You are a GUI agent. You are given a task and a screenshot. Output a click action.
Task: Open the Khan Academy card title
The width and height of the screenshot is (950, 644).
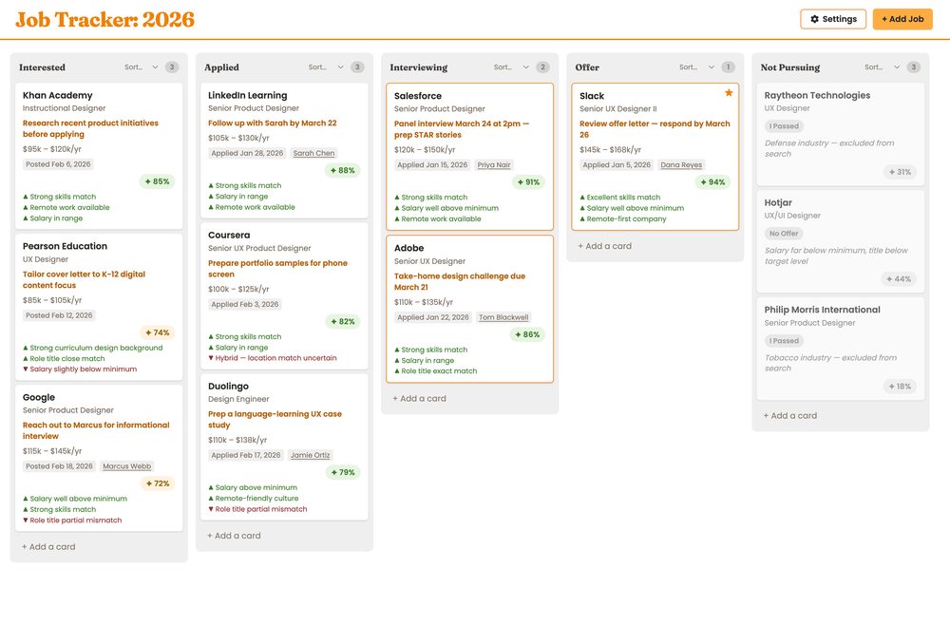pos(58,95)
